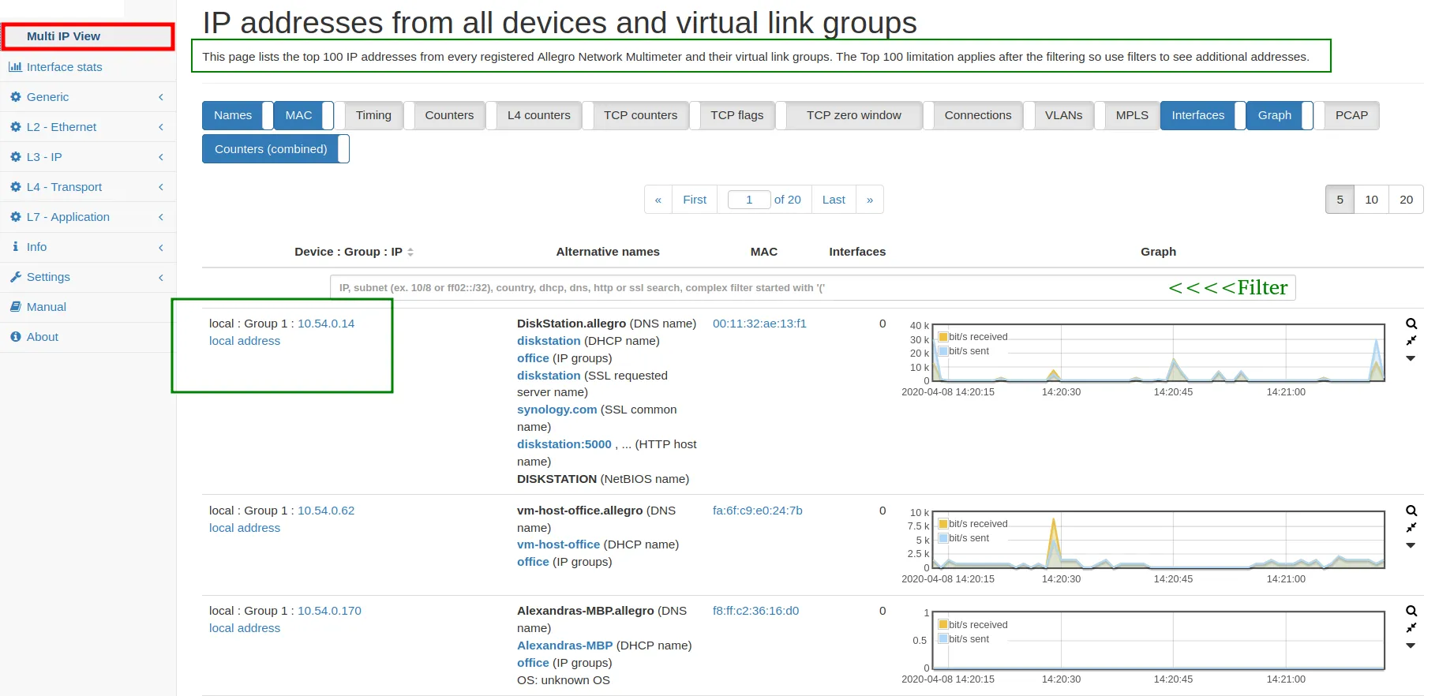This screenshot has width=1439, height=696.
Task: Open the caret dropdown beside the 10.54.0.14 graph
Action: click(1411, 358)
